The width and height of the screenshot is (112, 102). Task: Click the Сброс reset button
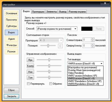pyautogui.click(x=11, y=90)
